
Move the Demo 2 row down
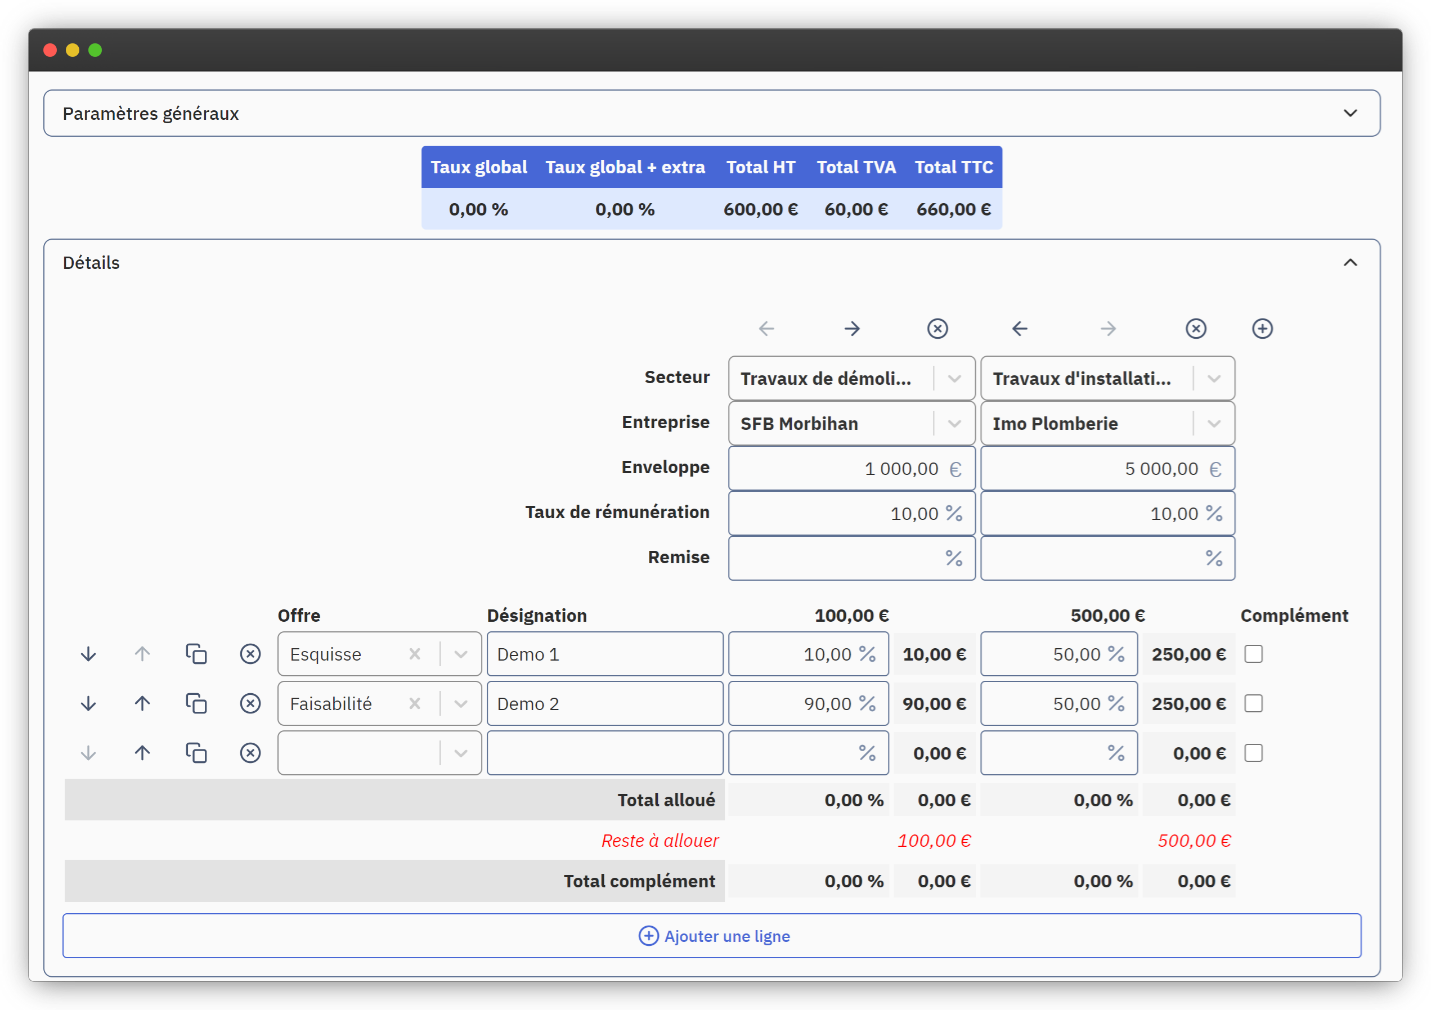click(88, 703)
